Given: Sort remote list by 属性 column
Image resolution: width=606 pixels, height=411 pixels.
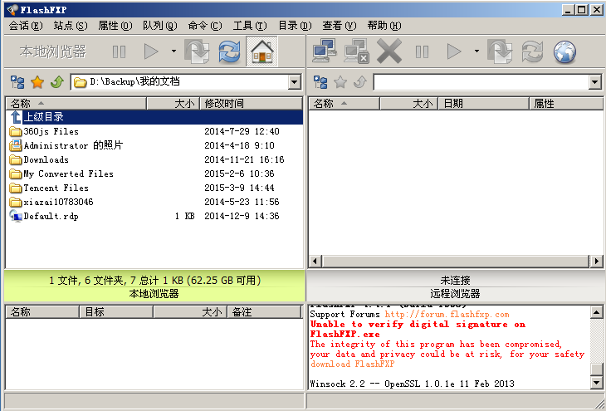Looking at the screenshot, I should pos(566,103).
